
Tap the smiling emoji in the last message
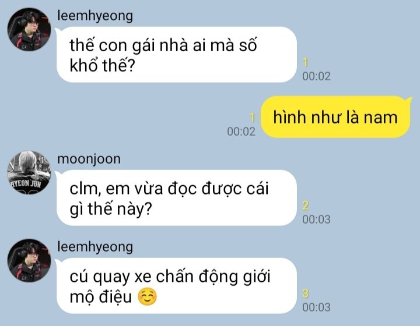click(147, 297)
